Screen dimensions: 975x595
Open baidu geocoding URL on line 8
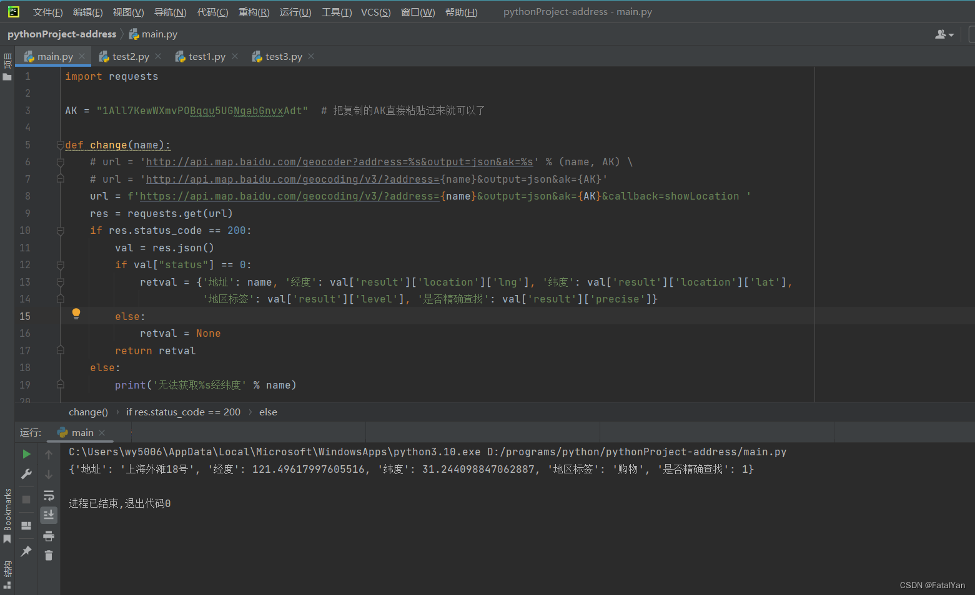pos(289,196)
